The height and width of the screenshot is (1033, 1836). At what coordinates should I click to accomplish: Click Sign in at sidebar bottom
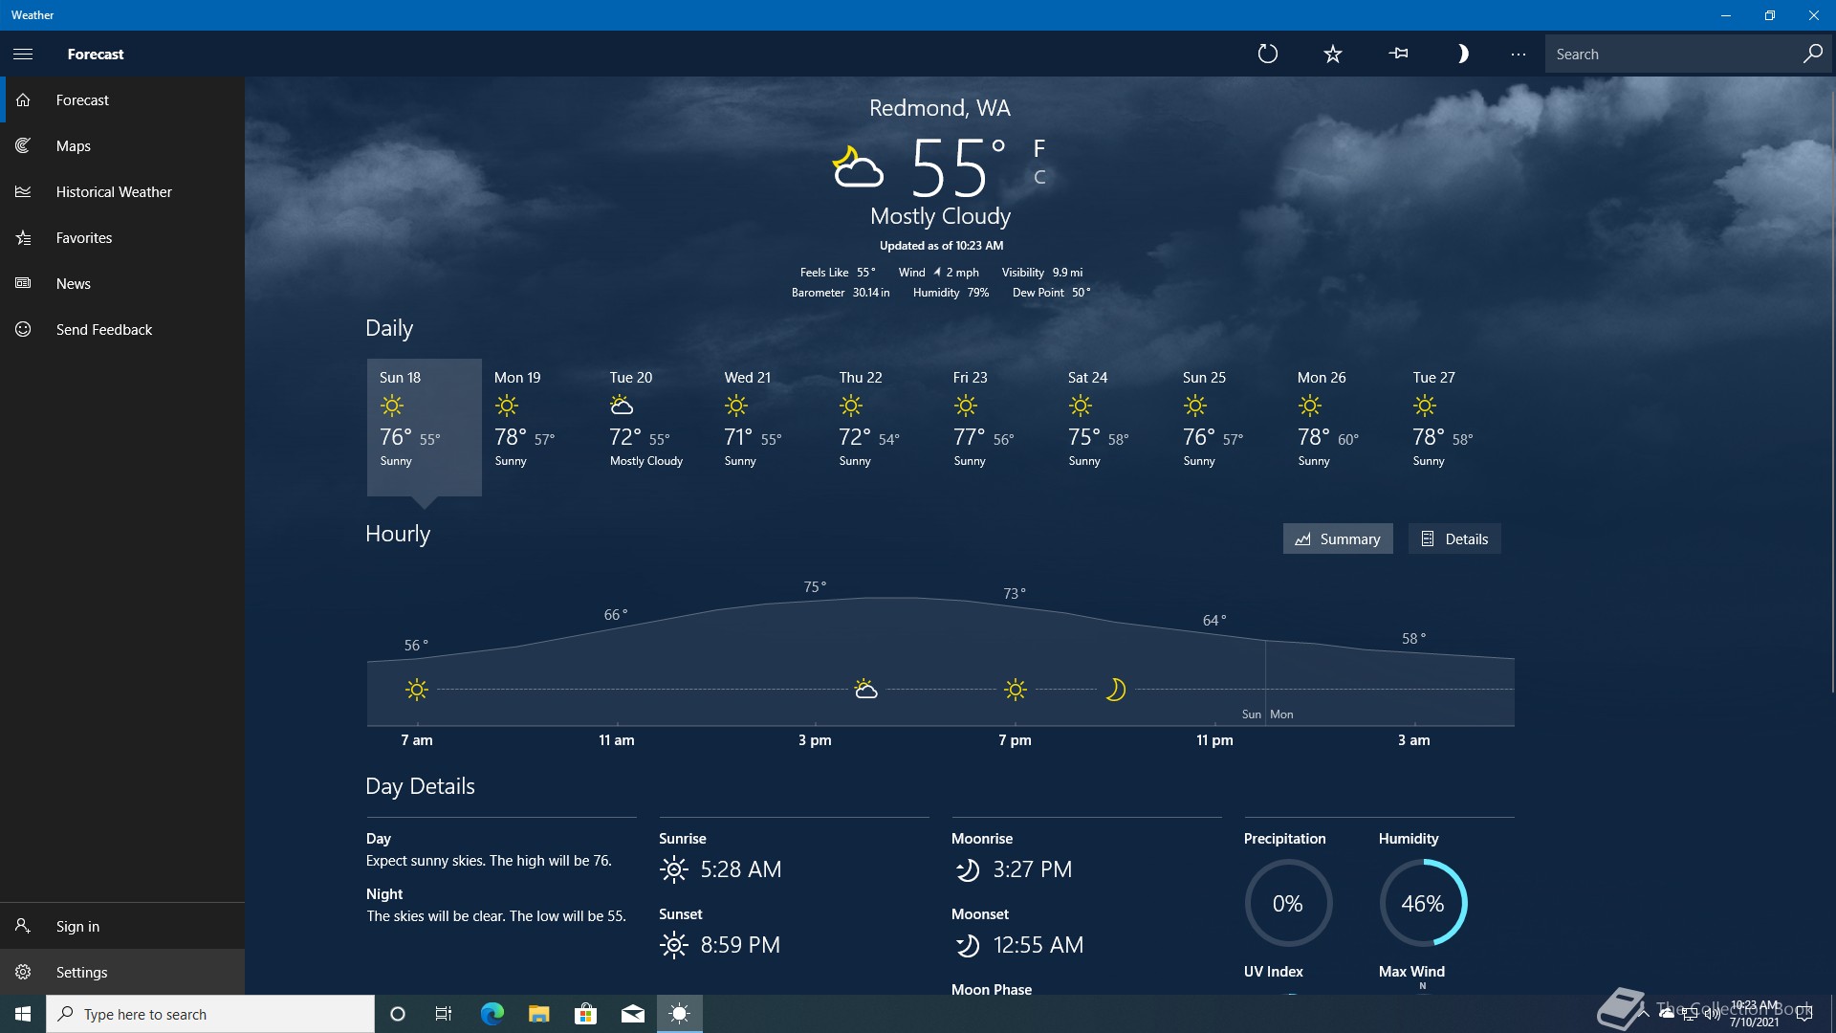[x=122, y=926]
